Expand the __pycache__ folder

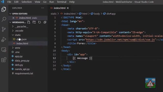pyautogui.click(x=21, y=27)
